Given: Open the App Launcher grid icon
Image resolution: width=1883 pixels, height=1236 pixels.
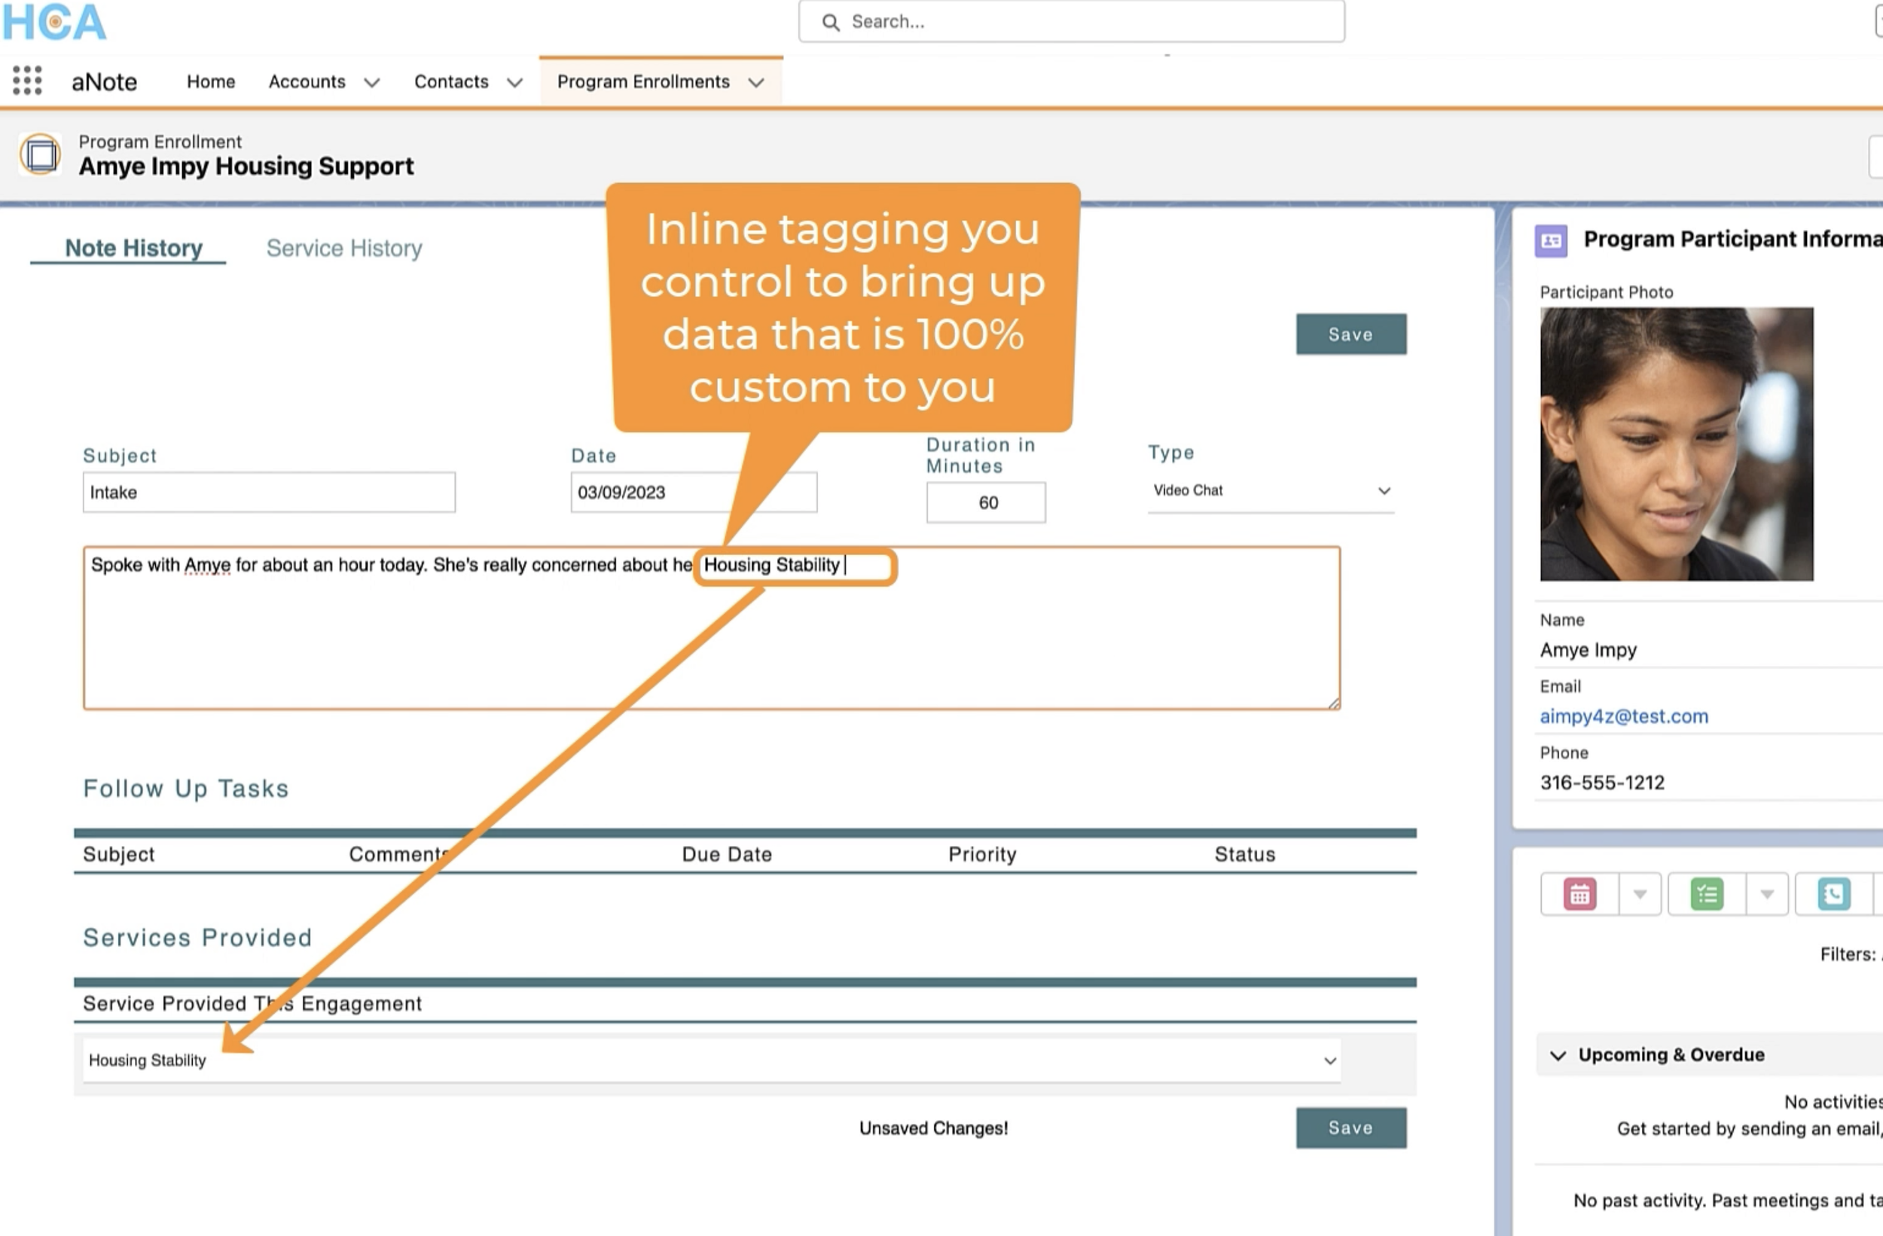Looking at the screenshot, I should 28,81.
